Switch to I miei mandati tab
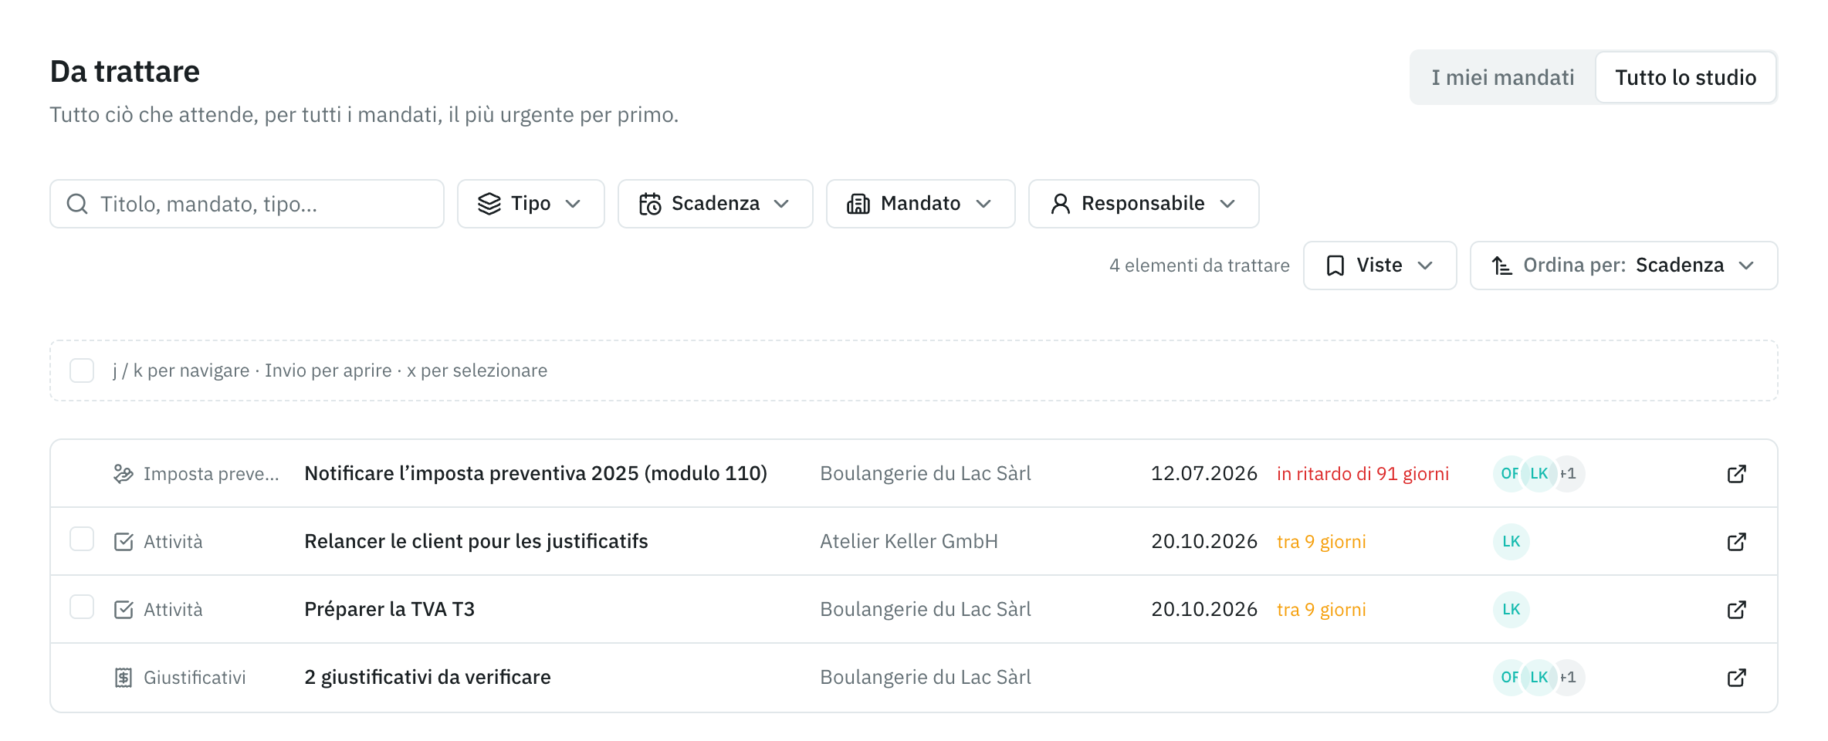This screenshot has height=741, width=1828. pyautogui.click(x=1503, y=77)
